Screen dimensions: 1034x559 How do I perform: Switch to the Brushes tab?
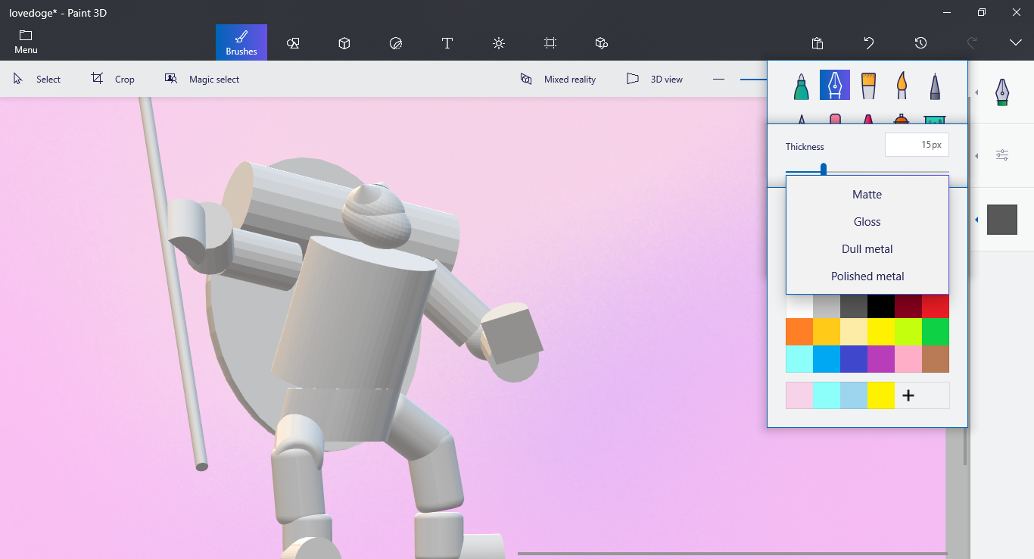tap(241, 42)
